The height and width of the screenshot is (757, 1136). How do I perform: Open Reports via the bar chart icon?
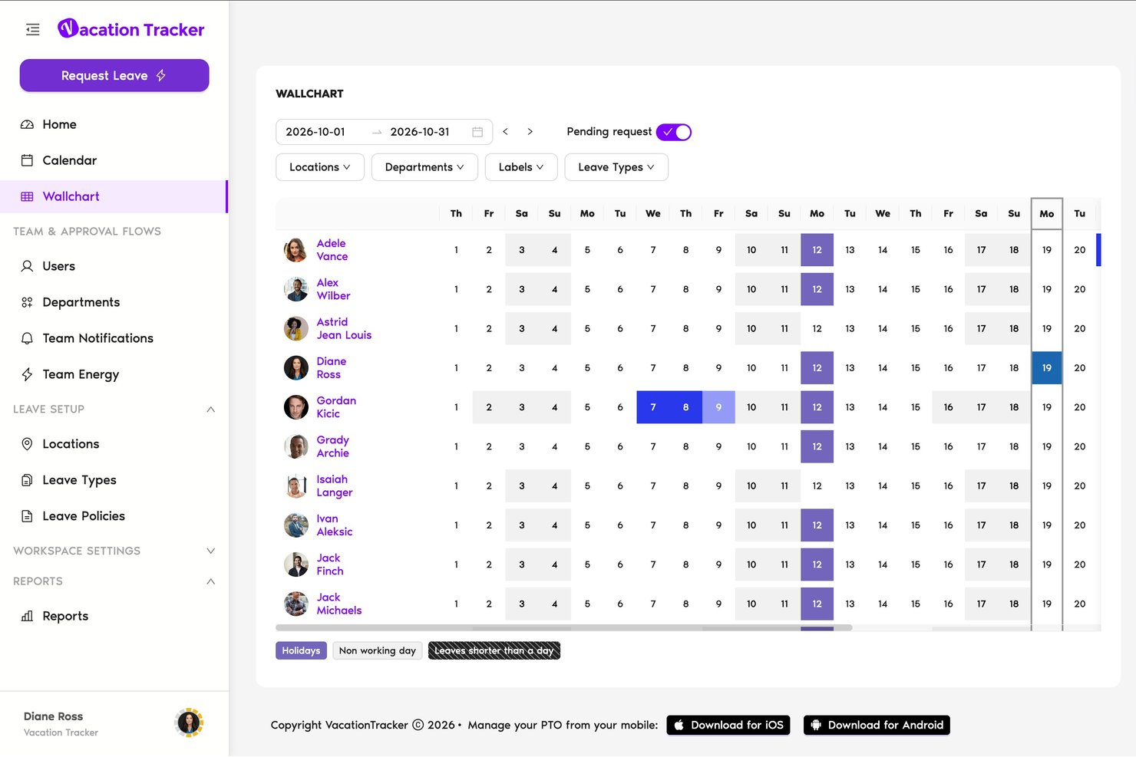point(27,616)
